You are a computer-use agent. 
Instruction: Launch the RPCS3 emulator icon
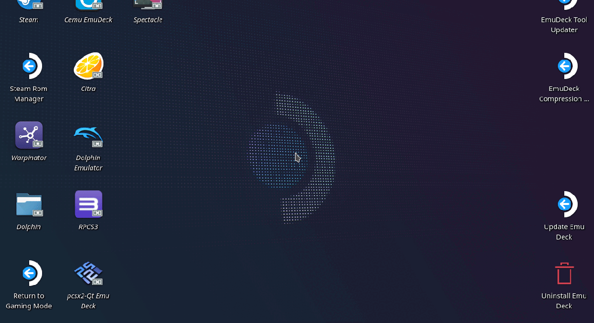click(89, 204)
